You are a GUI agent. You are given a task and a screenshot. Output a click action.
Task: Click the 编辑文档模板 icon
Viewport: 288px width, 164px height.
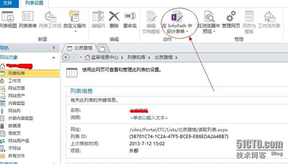(152, 16)
